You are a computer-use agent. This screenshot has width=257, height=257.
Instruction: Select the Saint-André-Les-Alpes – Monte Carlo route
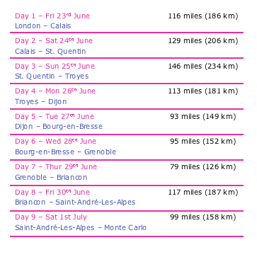point(81,228)
